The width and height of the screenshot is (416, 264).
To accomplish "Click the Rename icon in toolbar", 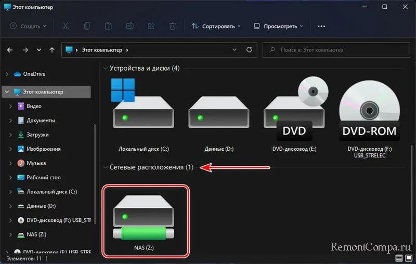I will [x=129, y=26].
